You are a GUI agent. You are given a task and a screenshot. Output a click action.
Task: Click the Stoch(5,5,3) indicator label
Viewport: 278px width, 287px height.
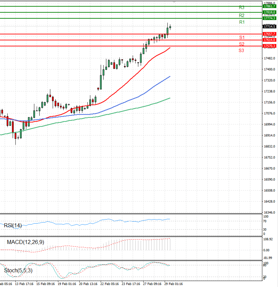[18, 271]
